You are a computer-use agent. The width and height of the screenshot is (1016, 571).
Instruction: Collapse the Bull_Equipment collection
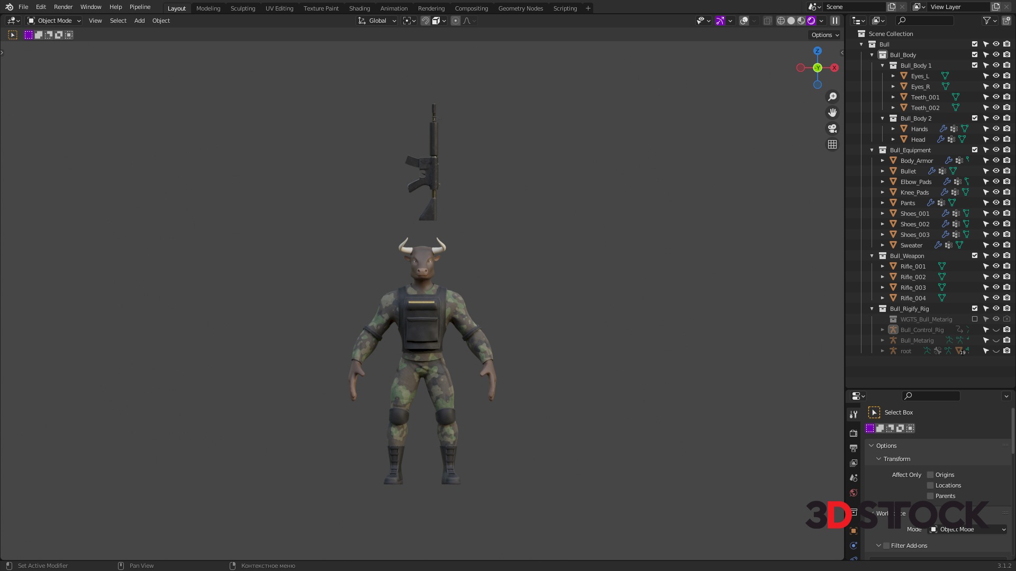click(x=872, y=150)
